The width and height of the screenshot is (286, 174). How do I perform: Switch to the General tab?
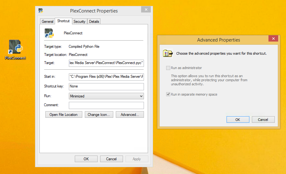(48, 22)
